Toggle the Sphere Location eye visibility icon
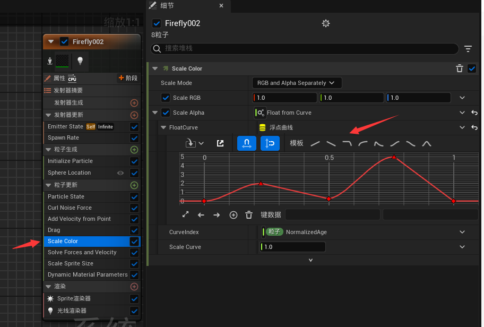The width and height of the screenshot is (484, 327). pos(120,173)
